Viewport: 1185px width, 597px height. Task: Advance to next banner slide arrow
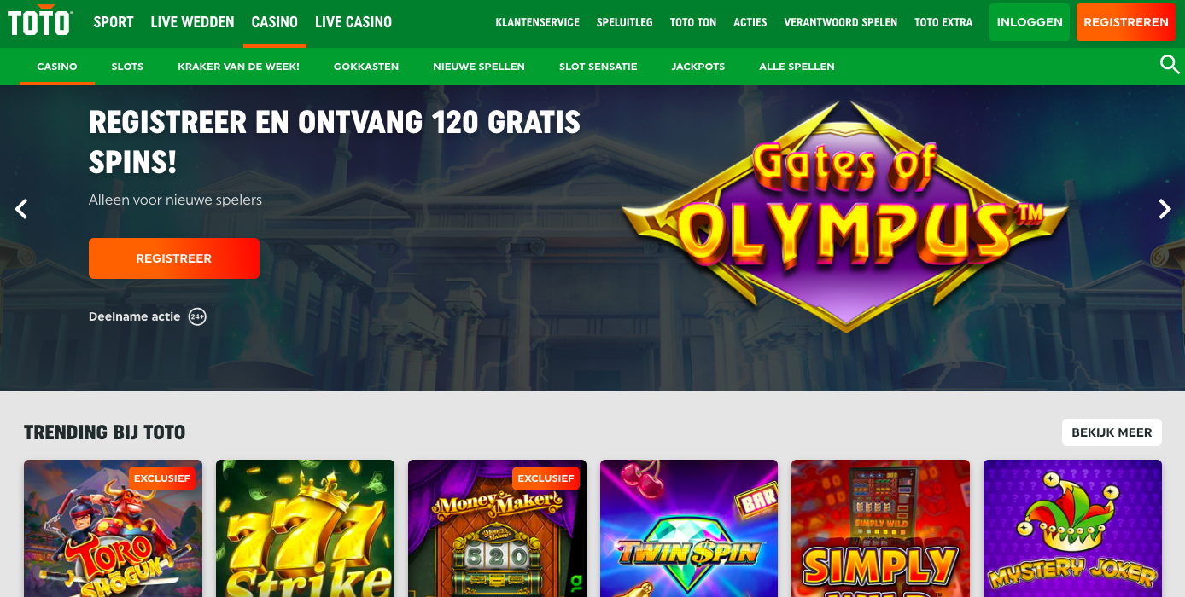click(1164, 209)
